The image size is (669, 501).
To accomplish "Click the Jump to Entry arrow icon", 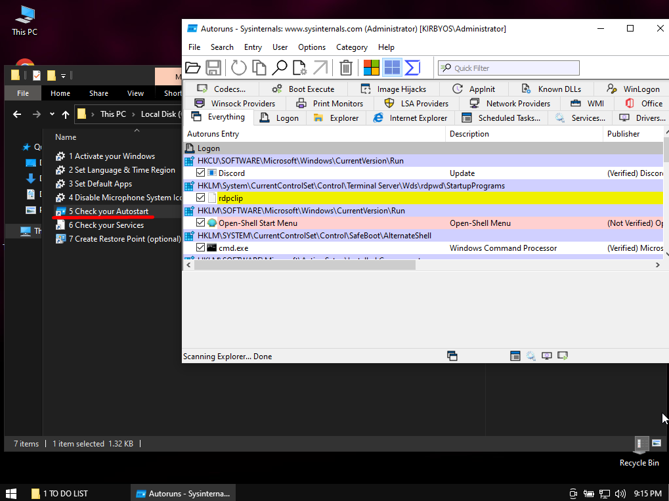I will pyautogui.click(x=320, y=68).
